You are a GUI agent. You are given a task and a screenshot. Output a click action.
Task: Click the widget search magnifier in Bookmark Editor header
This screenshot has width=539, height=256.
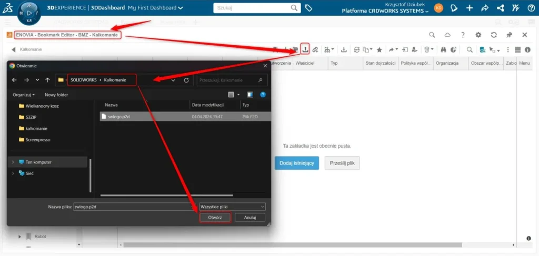(432, 35)
